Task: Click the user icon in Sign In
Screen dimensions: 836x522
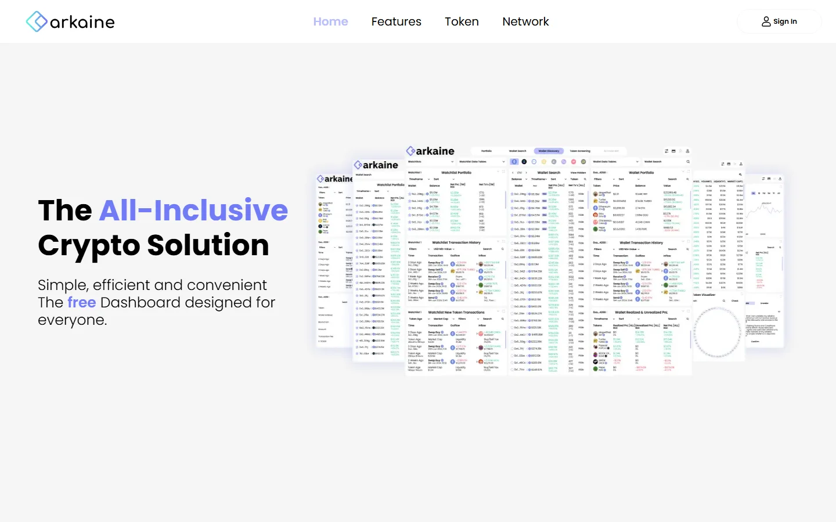Action: [766, 21]
